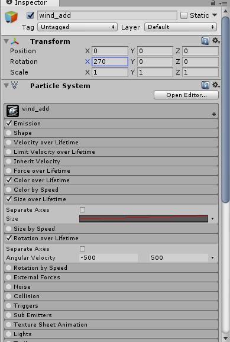Screen dimensions: 230x342
Task: Open Angular Velocity mode dropdown arrow
Action: coord(213,258)
